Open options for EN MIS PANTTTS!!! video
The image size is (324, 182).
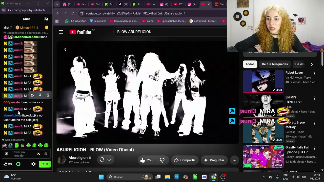(315, 98)
